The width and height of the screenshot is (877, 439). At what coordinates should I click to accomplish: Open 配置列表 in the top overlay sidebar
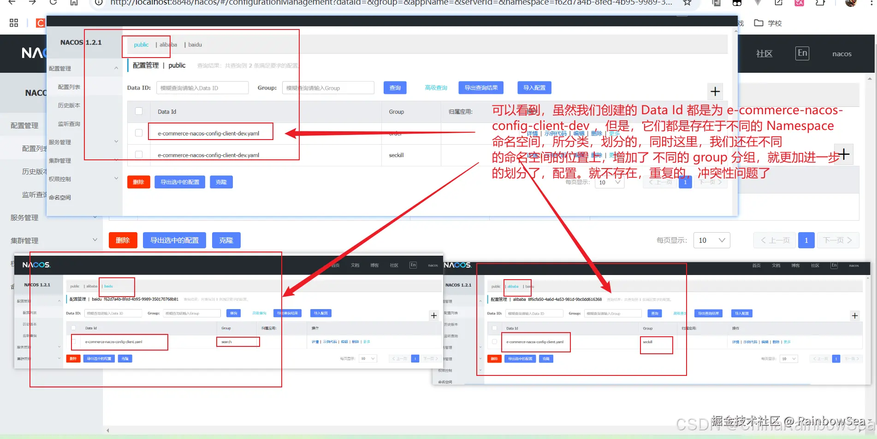(x=69, y=87)
